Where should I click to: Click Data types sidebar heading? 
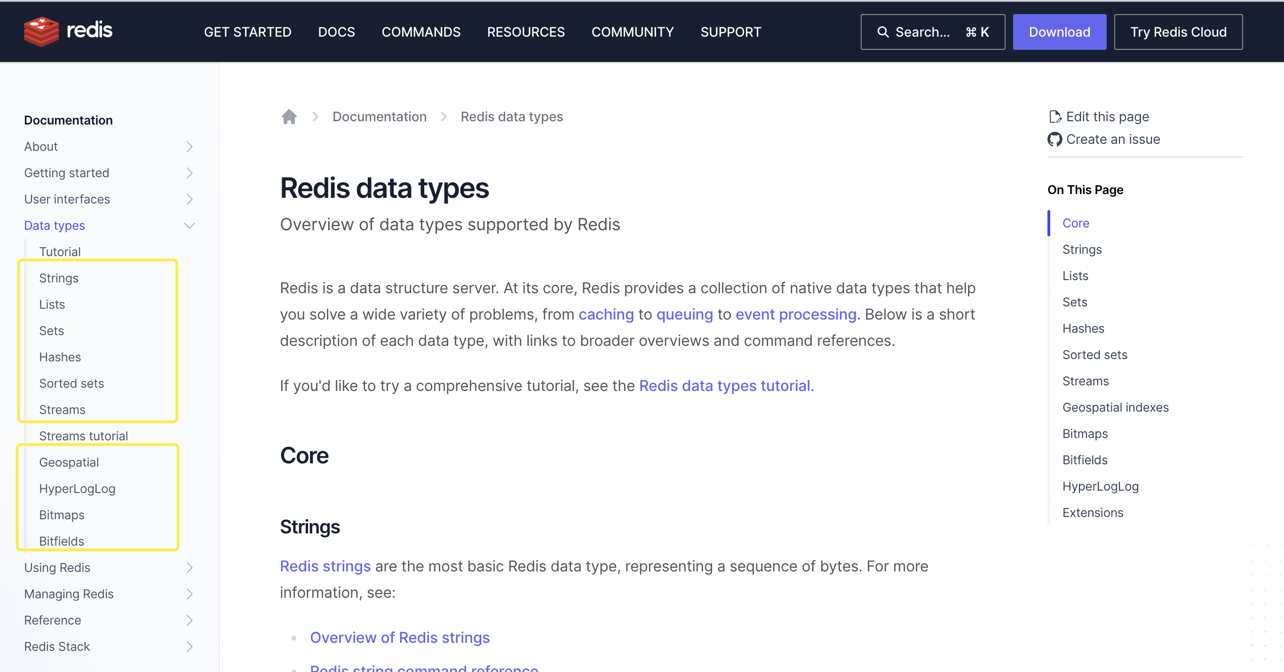tap(55, 226)
